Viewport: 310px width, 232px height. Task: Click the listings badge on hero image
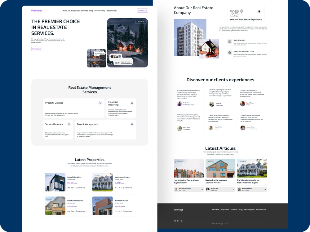coord(140,22)
